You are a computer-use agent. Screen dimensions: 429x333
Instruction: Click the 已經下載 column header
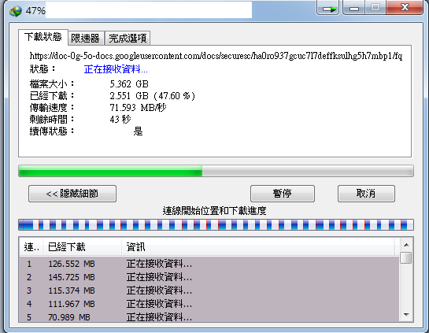tap(83, 247)
